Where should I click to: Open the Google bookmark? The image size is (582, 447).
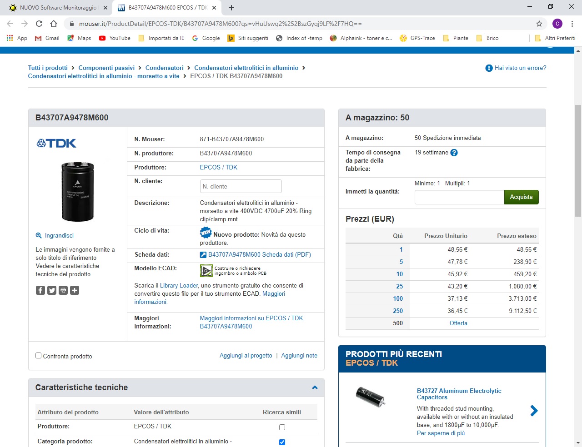pos(206,38)
